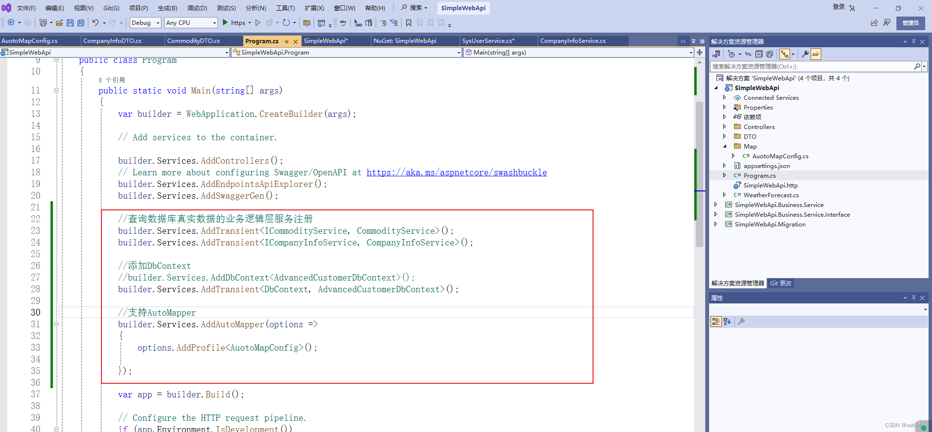Screen dimensions: 932x432
Task: Click the Navigate Backward arrow icon
Action: (x=11, y=22)
